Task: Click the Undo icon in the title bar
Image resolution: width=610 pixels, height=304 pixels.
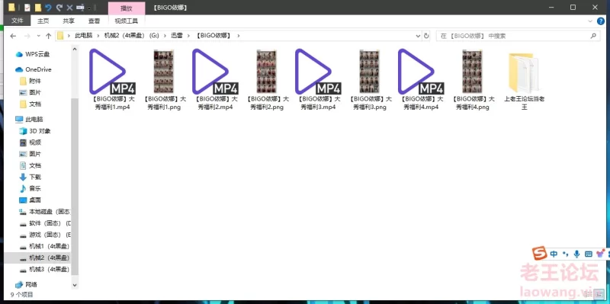Action: click(49, 8)
